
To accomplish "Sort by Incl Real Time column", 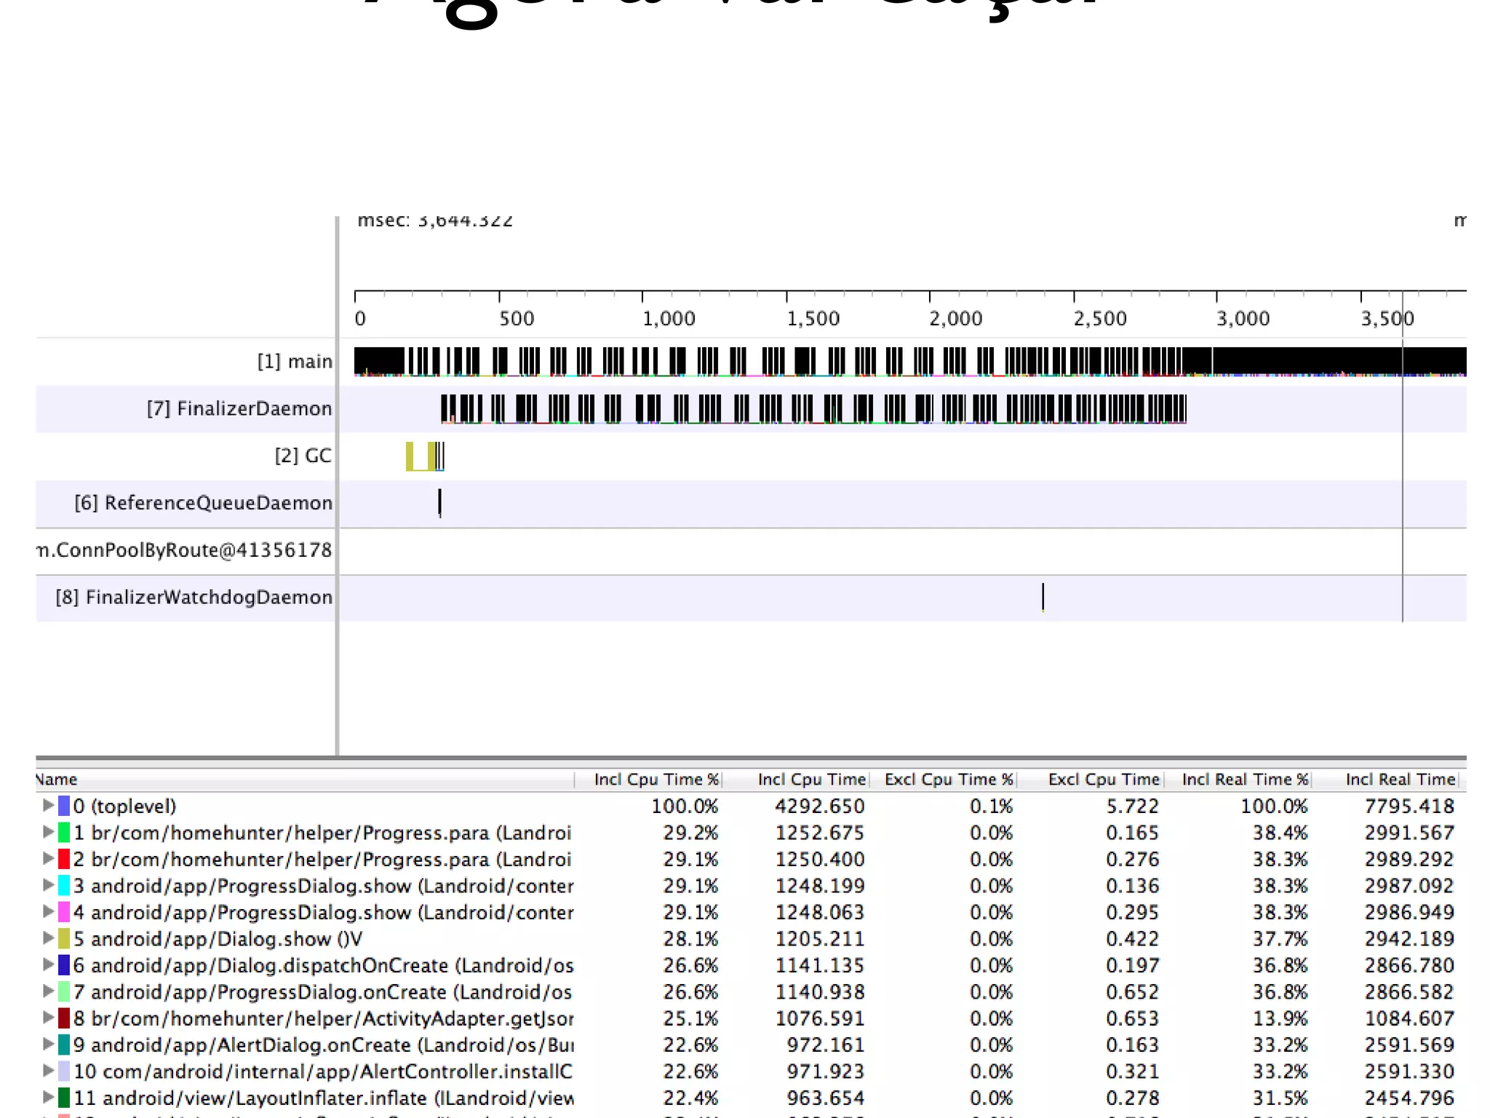I will 1399,780.
